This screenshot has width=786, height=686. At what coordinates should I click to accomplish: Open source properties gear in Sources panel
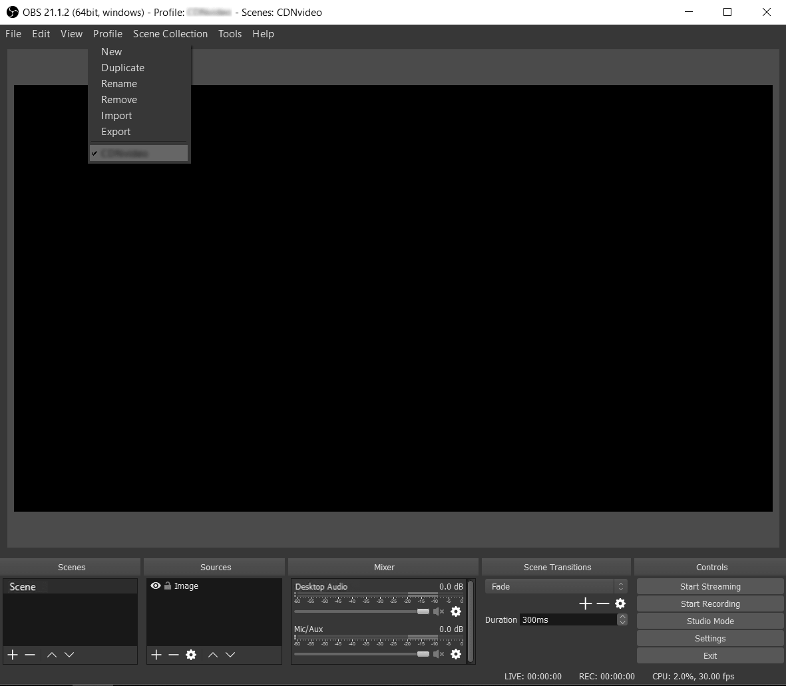(191, 655)
